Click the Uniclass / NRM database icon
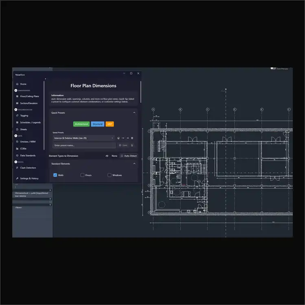This screenshot has height=305, width=305. (x=17, y=142)
